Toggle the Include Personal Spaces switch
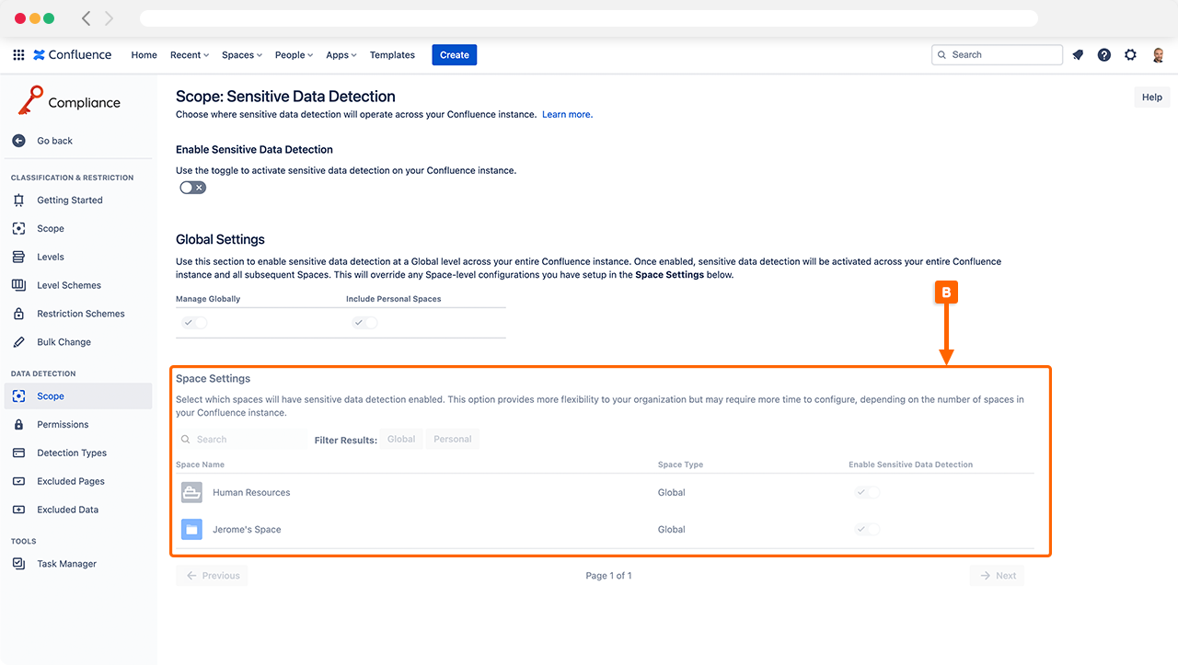Screen dimensions: 1178x665 click(364, 323)
